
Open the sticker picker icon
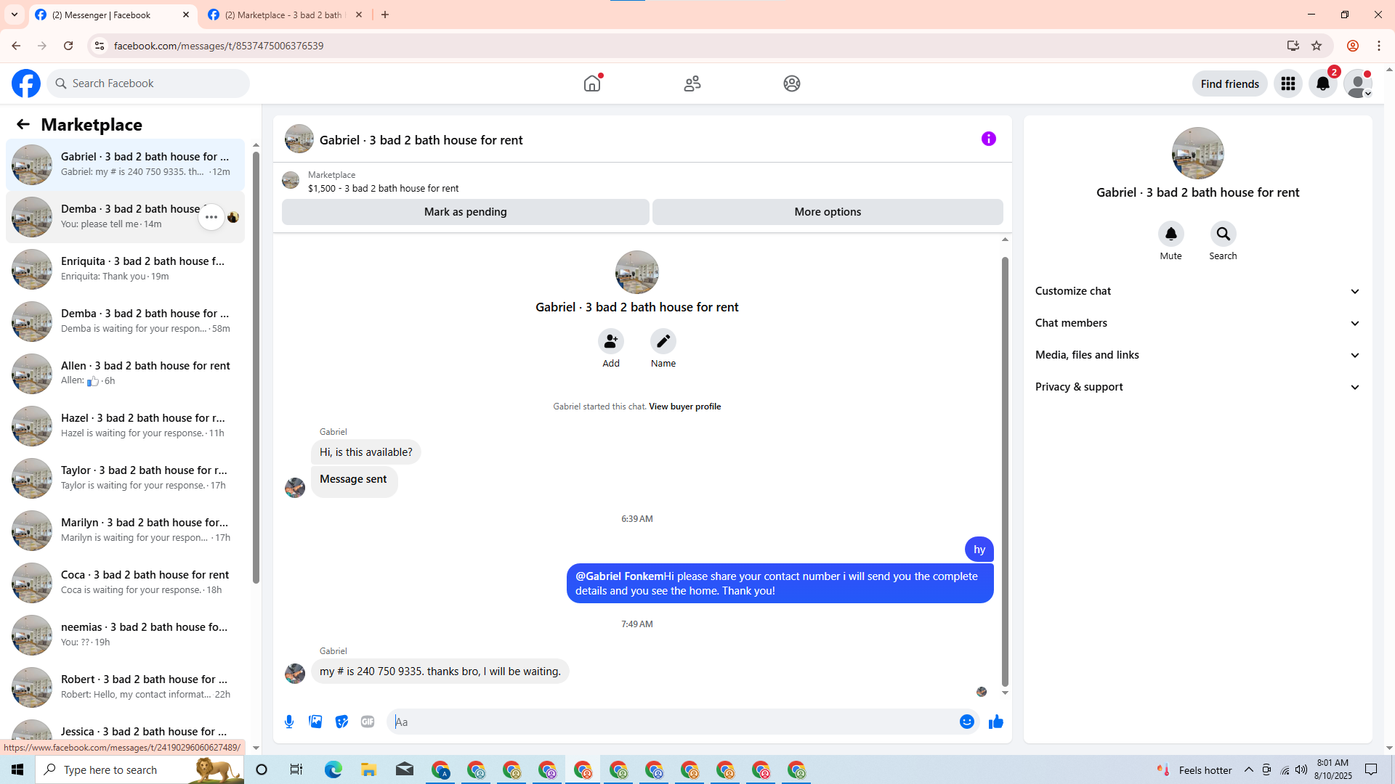(x=341, y=722)
